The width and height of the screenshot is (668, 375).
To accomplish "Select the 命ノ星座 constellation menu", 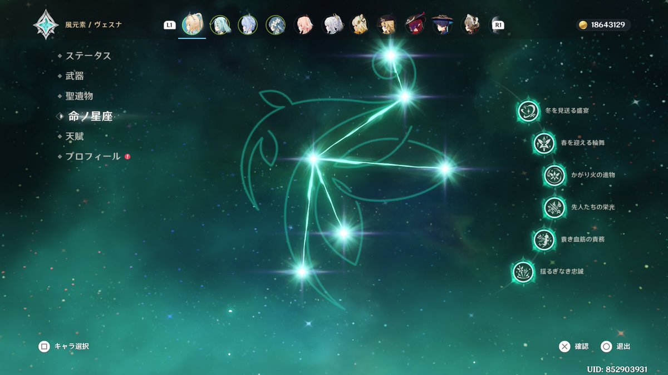I will point(90,116).
